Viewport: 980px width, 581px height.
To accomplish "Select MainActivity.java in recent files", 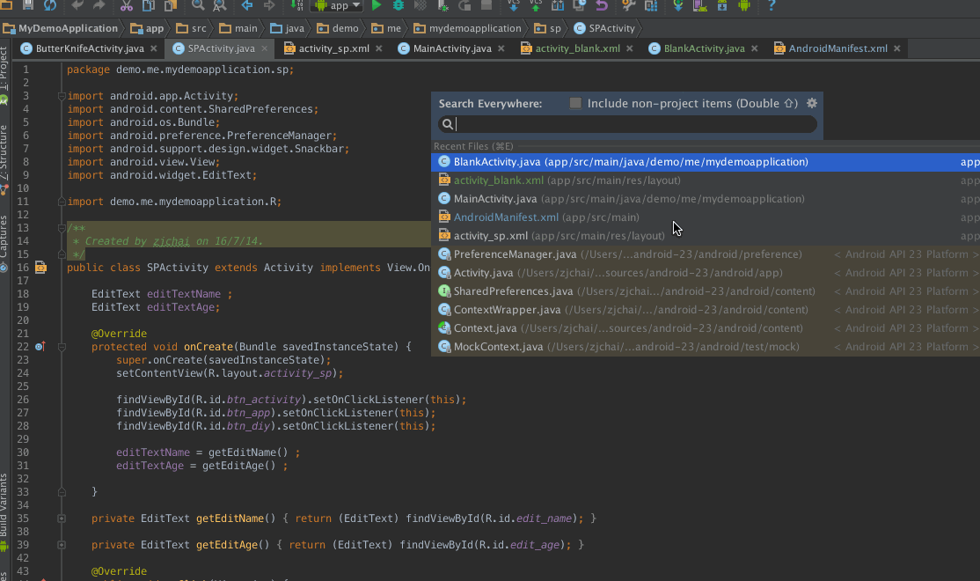I will (706, 199).
